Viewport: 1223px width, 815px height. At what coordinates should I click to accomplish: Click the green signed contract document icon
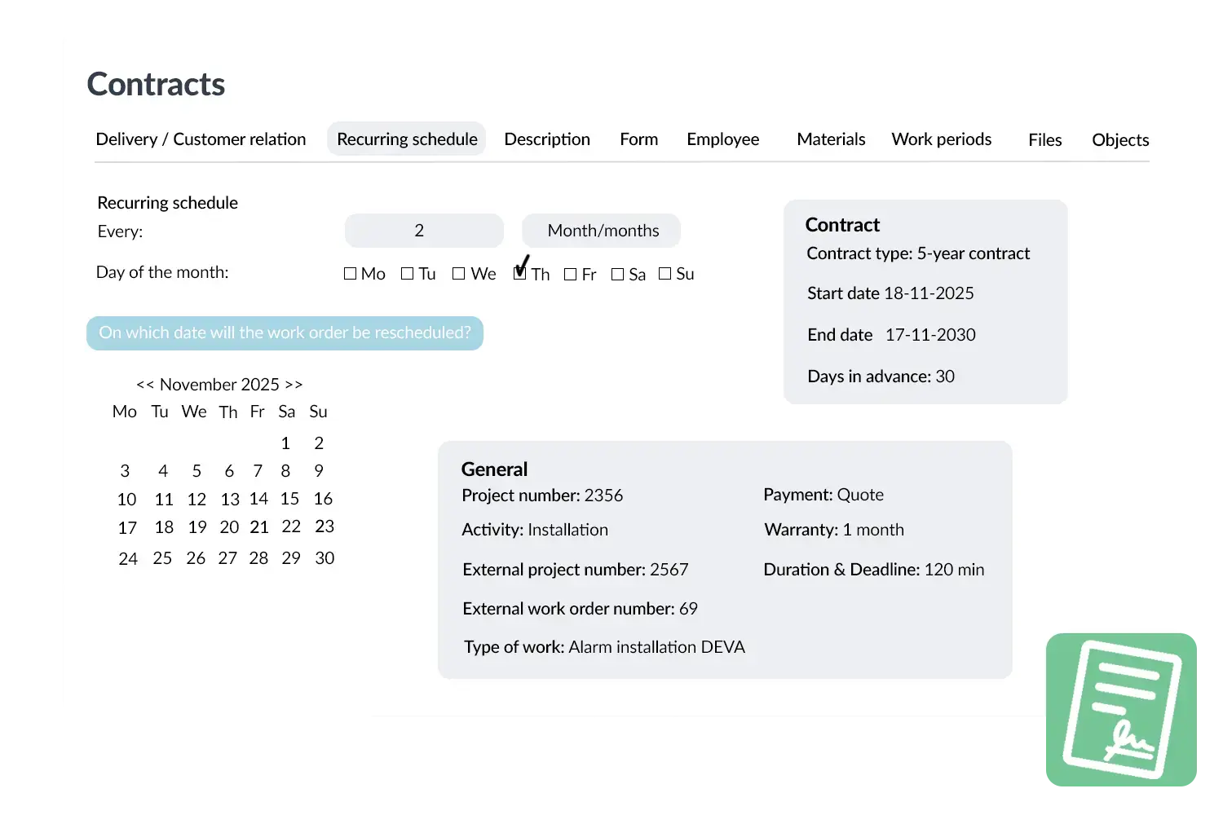coord(1122,710)
